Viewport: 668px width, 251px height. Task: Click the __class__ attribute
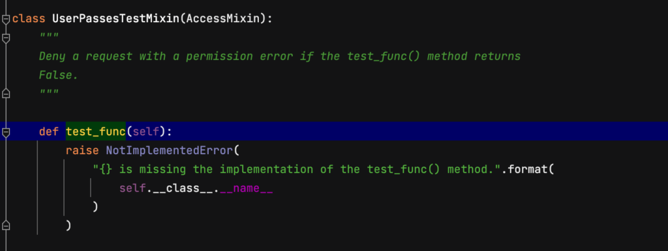pyautogui.click(x=183, y=188)
